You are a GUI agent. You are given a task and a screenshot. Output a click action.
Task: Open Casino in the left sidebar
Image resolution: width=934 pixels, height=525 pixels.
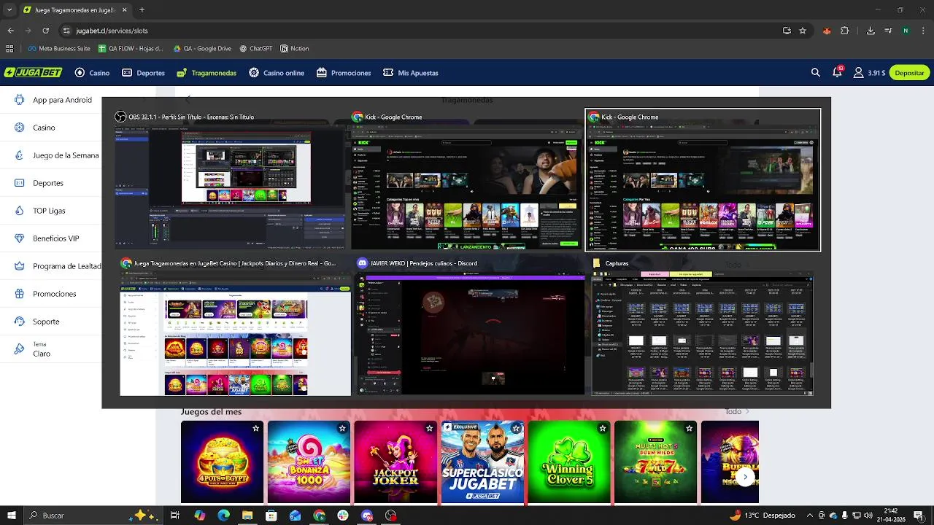(x=35, y=128)
